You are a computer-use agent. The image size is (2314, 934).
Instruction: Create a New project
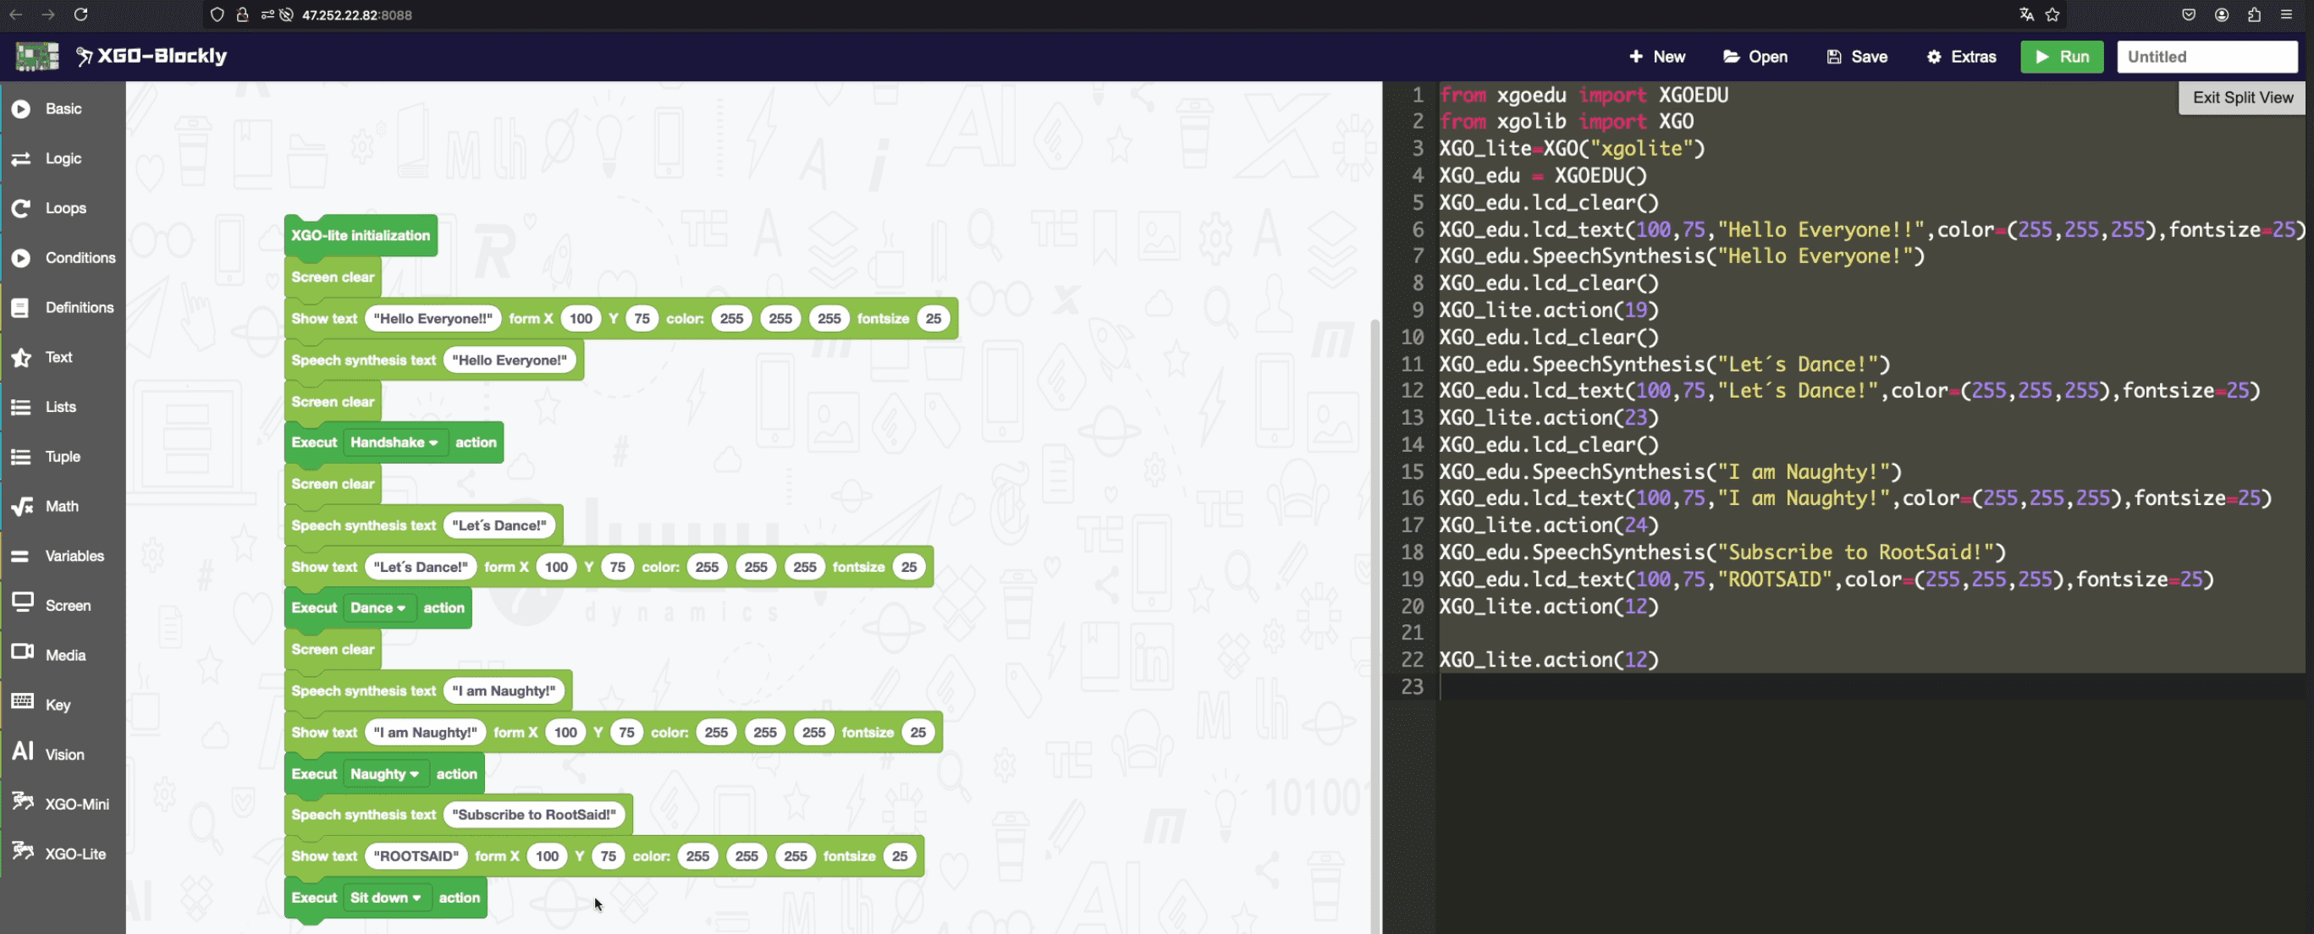1656,56
